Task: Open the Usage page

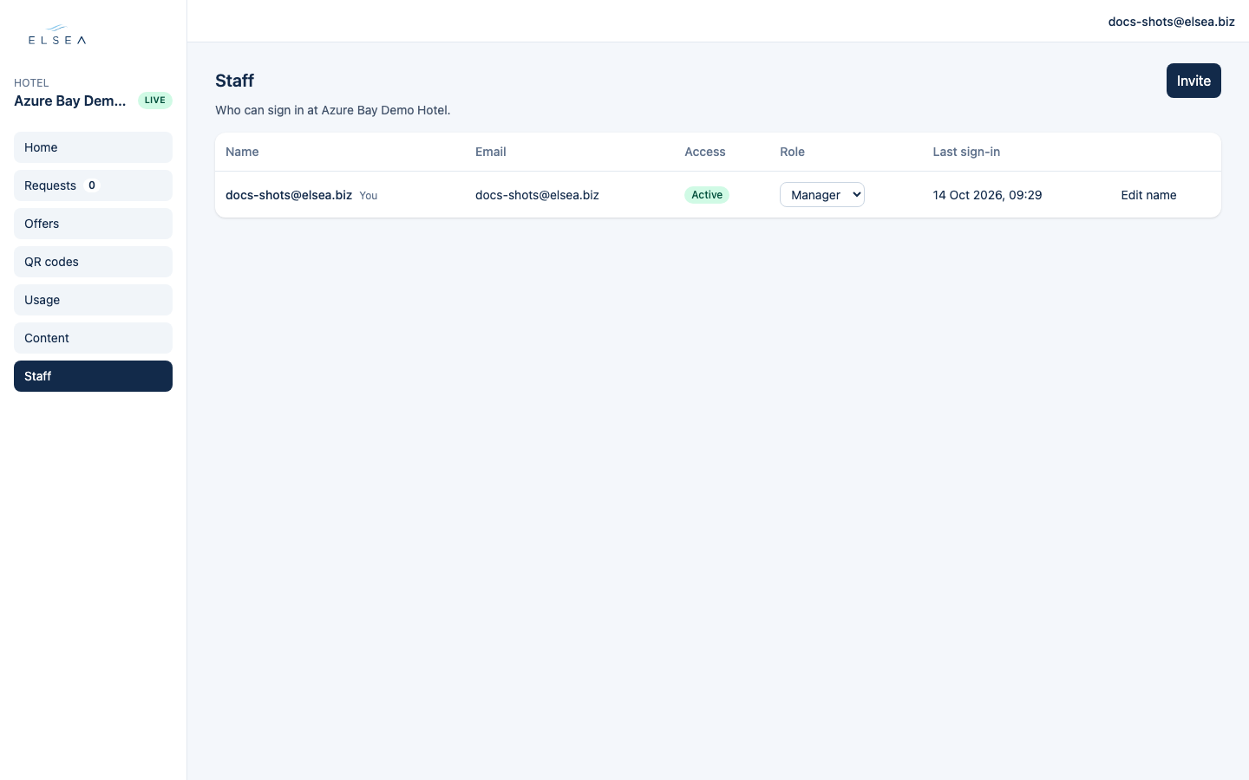Action: 93,300
